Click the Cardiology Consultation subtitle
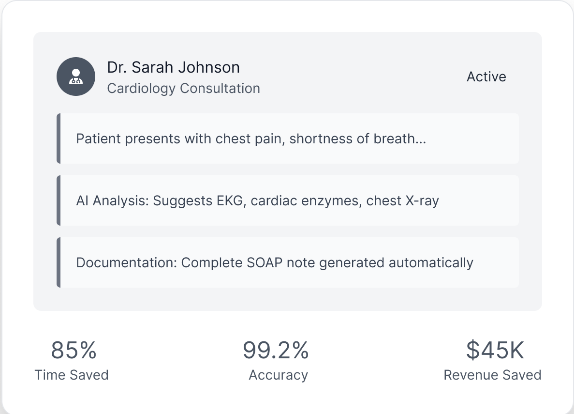 183,89
